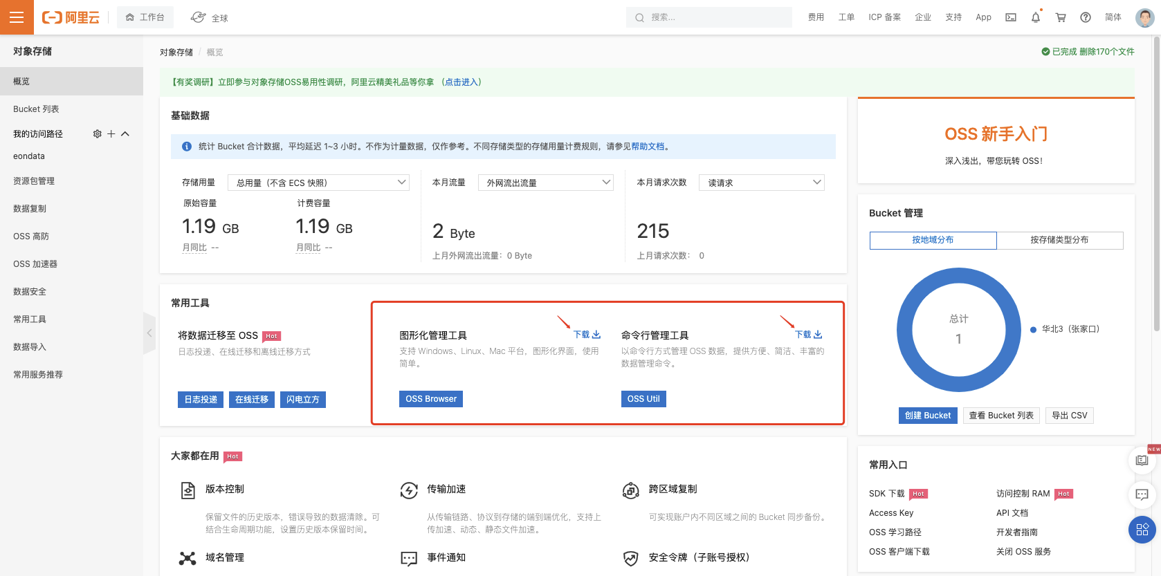Open the 点击进入 survey link
Screen dimensions: 1161x576
click(x=461, y=82)
